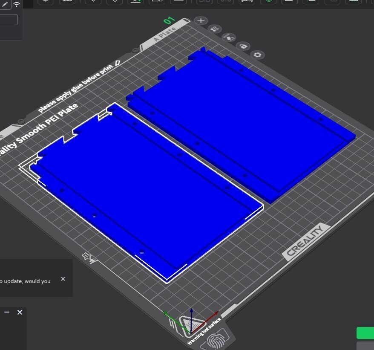Open the plate list arrange icon

coord(215,29)
